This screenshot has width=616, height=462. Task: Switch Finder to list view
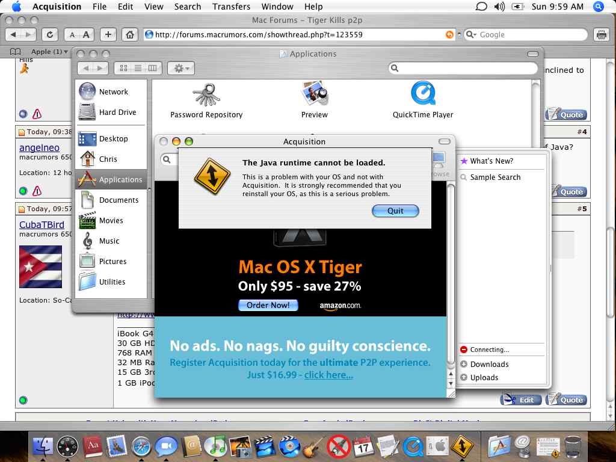(x=138, y=69)
